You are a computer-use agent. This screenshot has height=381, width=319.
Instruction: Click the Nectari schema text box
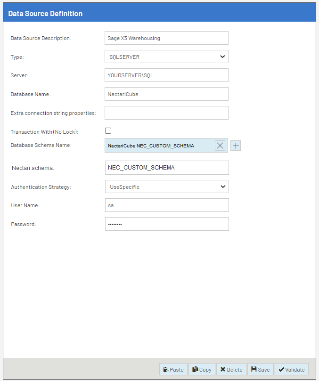click(166, 168)
